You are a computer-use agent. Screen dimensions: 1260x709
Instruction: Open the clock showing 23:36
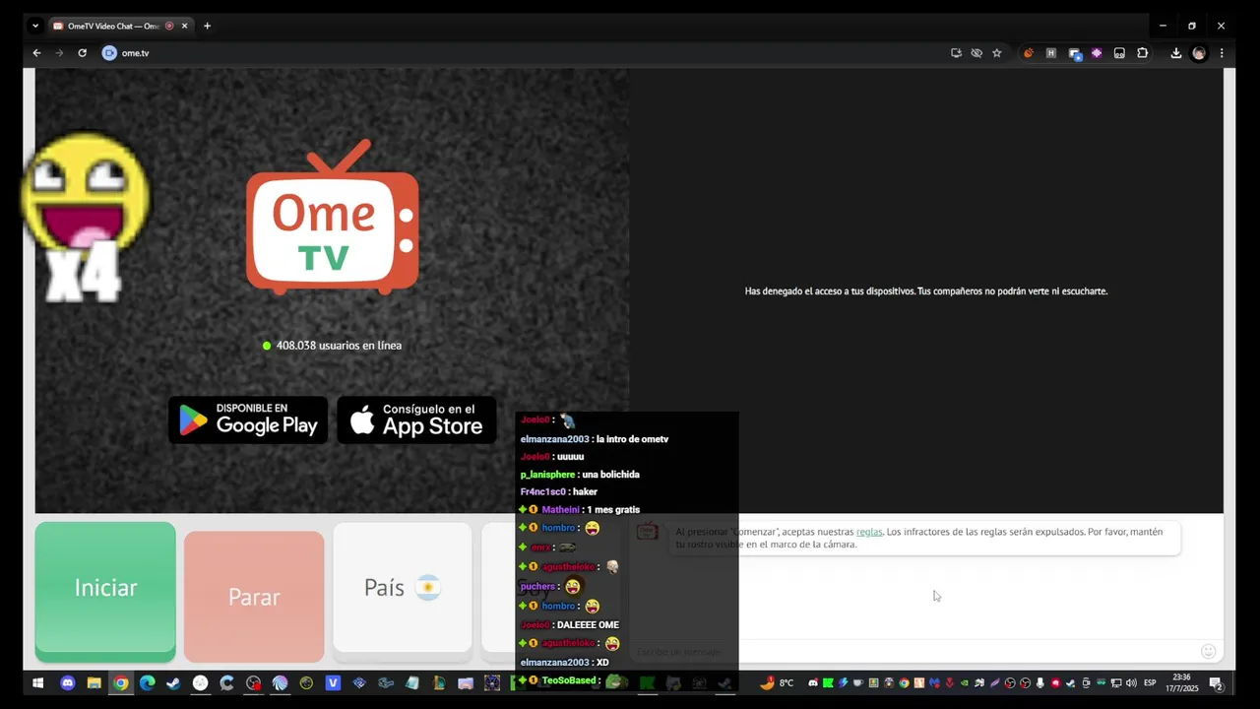pyautogui.click(x=1182, y=682)
